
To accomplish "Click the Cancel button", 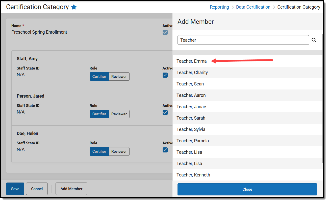I will coord(37,189).
